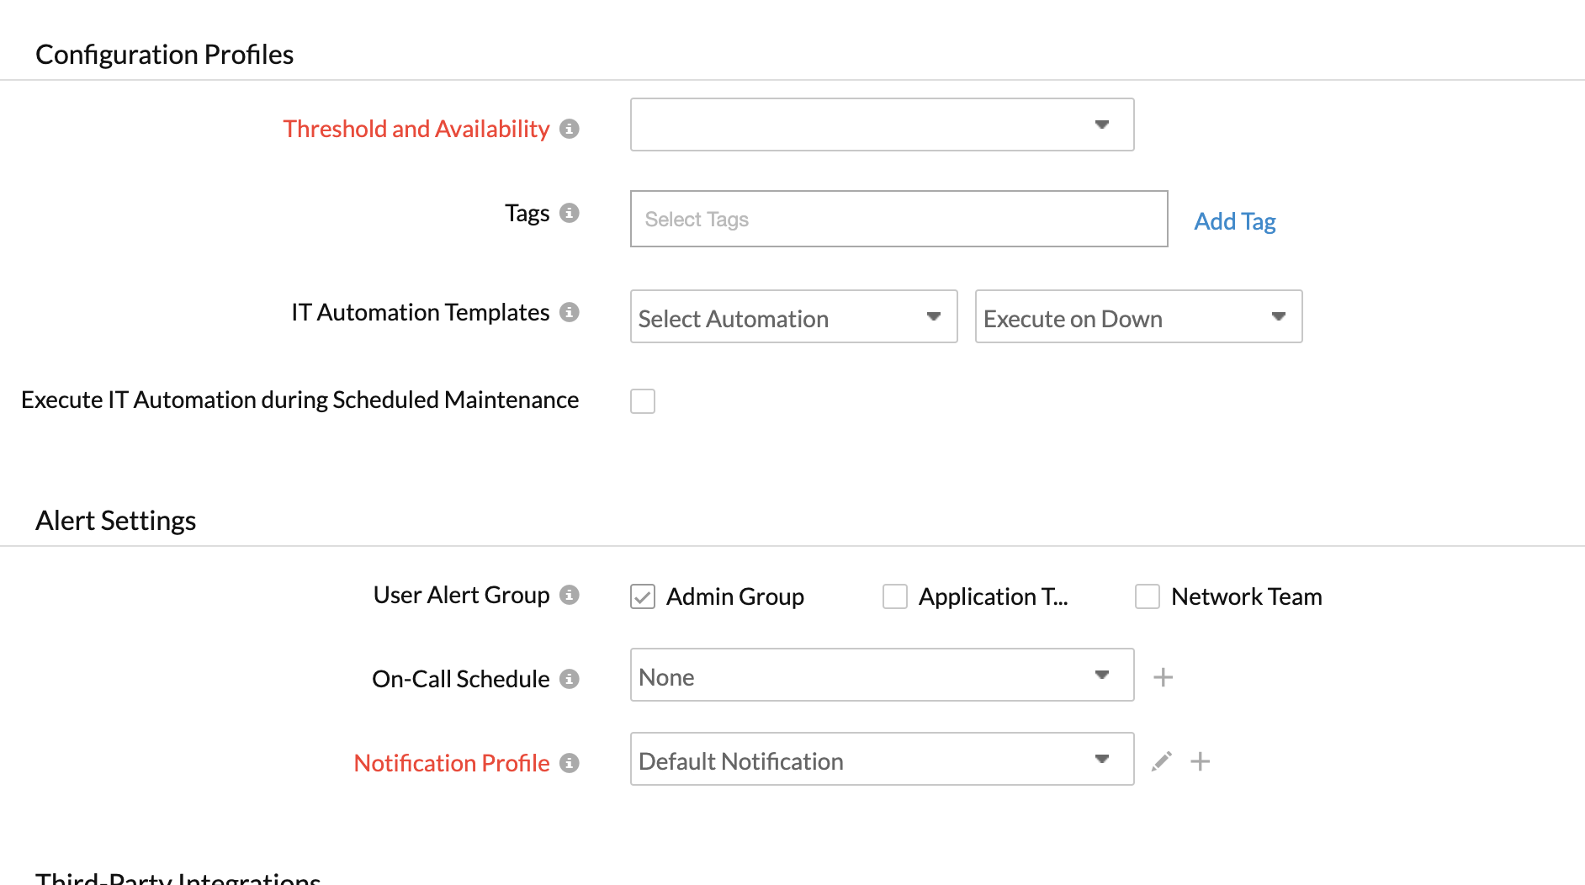Open Threshold and Availability dropdown

click(882, 125)
